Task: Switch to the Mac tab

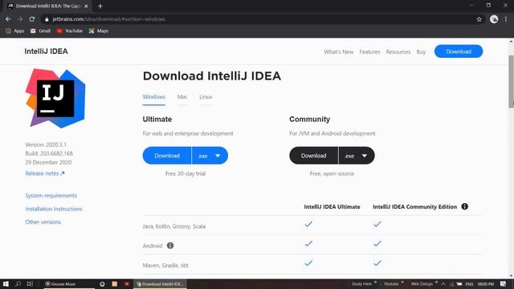Action: (x=182, y=97)
